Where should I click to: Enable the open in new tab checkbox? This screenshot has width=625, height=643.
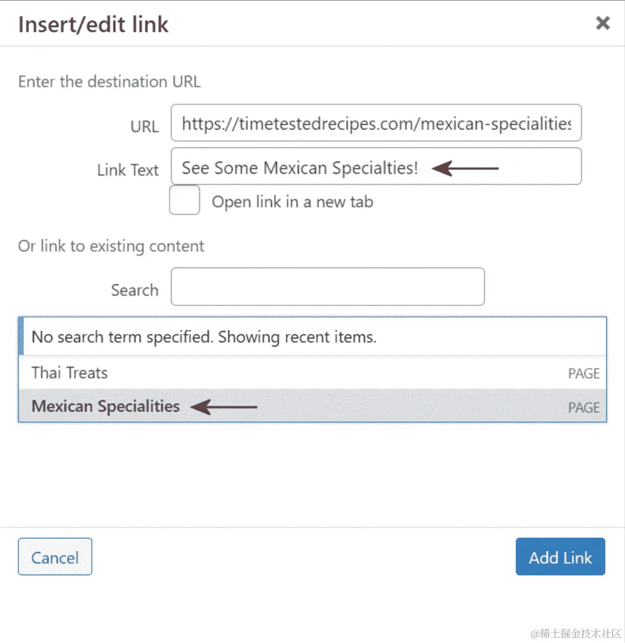pyautogui.click(x=185, y=200)
